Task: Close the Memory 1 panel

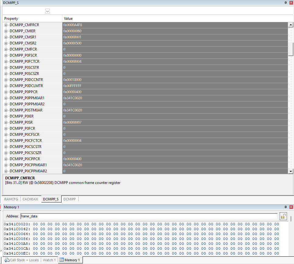Action: tap(291, 207)
